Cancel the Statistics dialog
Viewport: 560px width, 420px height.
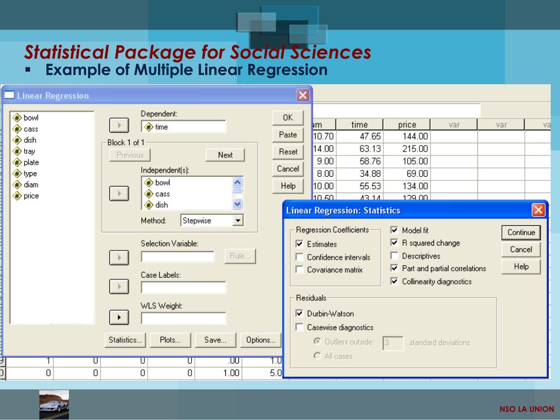pyautogui.click(x=521, y=249)
